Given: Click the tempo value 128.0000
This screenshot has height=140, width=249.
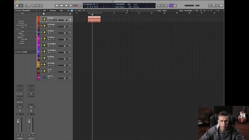Looking at the screenshot, I should pyautogui.click(x=120, y=4).
